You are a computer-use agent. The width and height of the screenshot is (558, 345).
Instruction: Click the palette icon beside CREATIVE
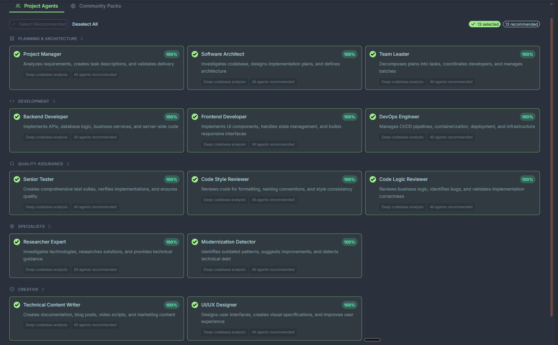coord(12,289)
